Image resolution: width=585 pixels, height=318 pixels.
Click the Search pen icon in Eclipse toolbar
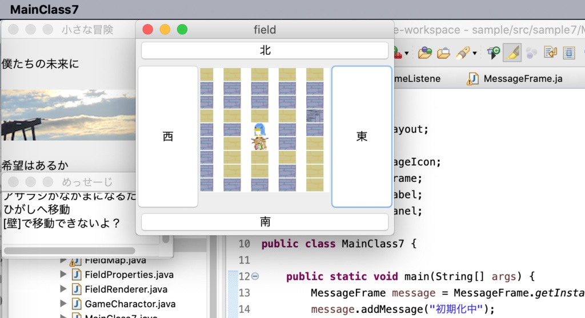tap(463, 53)
